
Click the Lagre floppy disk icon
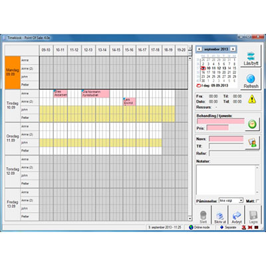(x=253, y=215)
